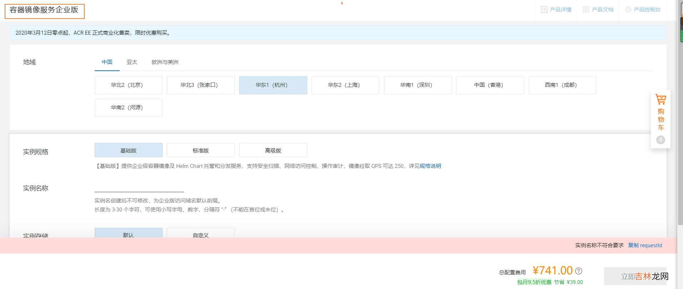
Task: Open the 规格说明 link
Action: (x=430, y=166)
